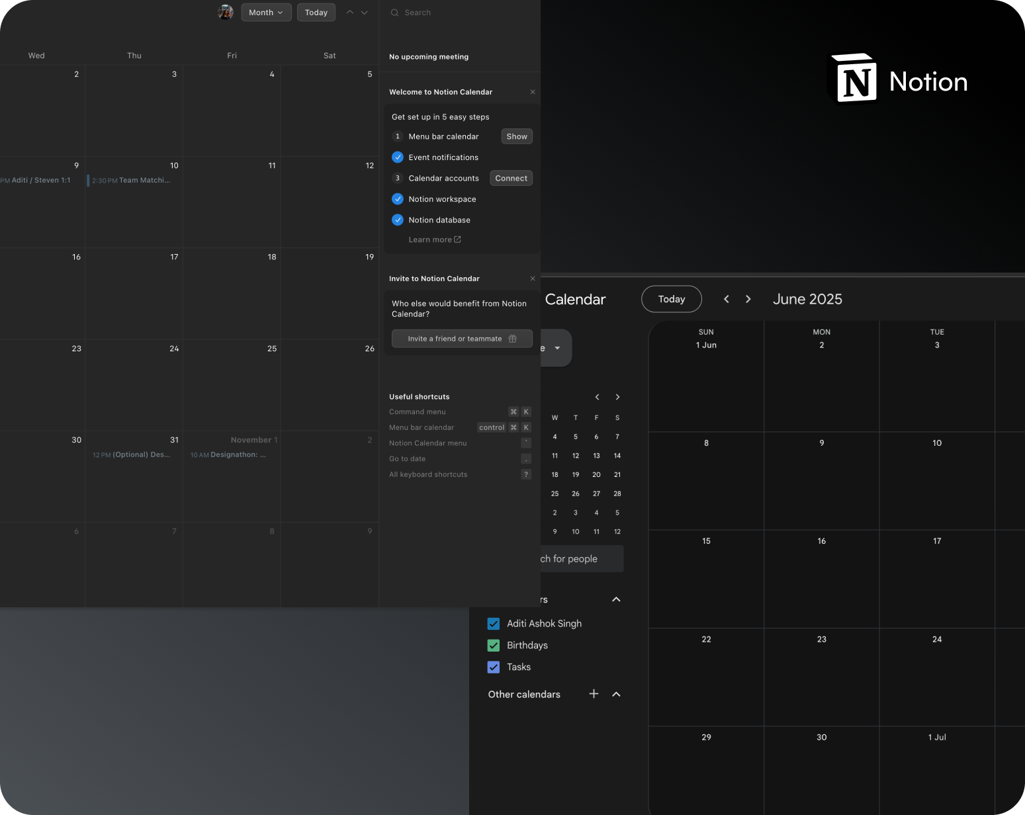
Task: Click the Notion Calendar menu shortcut
Action: pyautogui.click(x=460, y=443)
